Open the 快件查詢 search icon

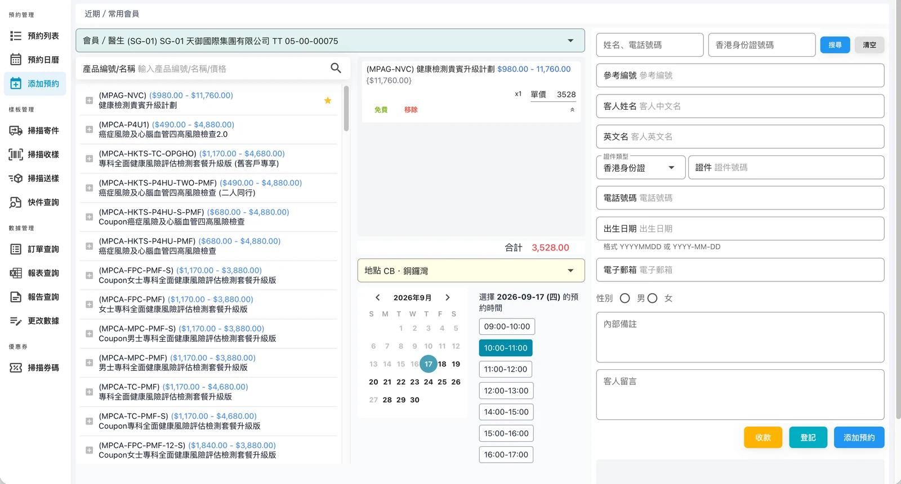pyautogui.click(x=16, y=203)
